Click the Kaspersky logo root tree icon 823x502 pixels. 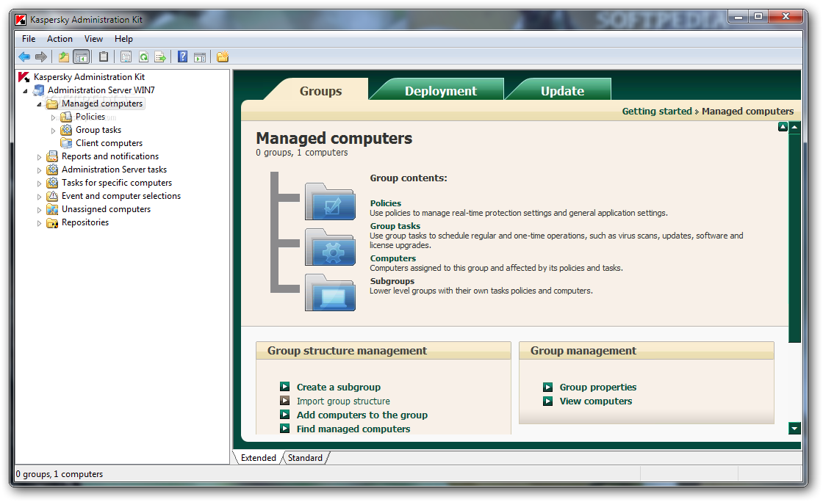click(24, 77)
